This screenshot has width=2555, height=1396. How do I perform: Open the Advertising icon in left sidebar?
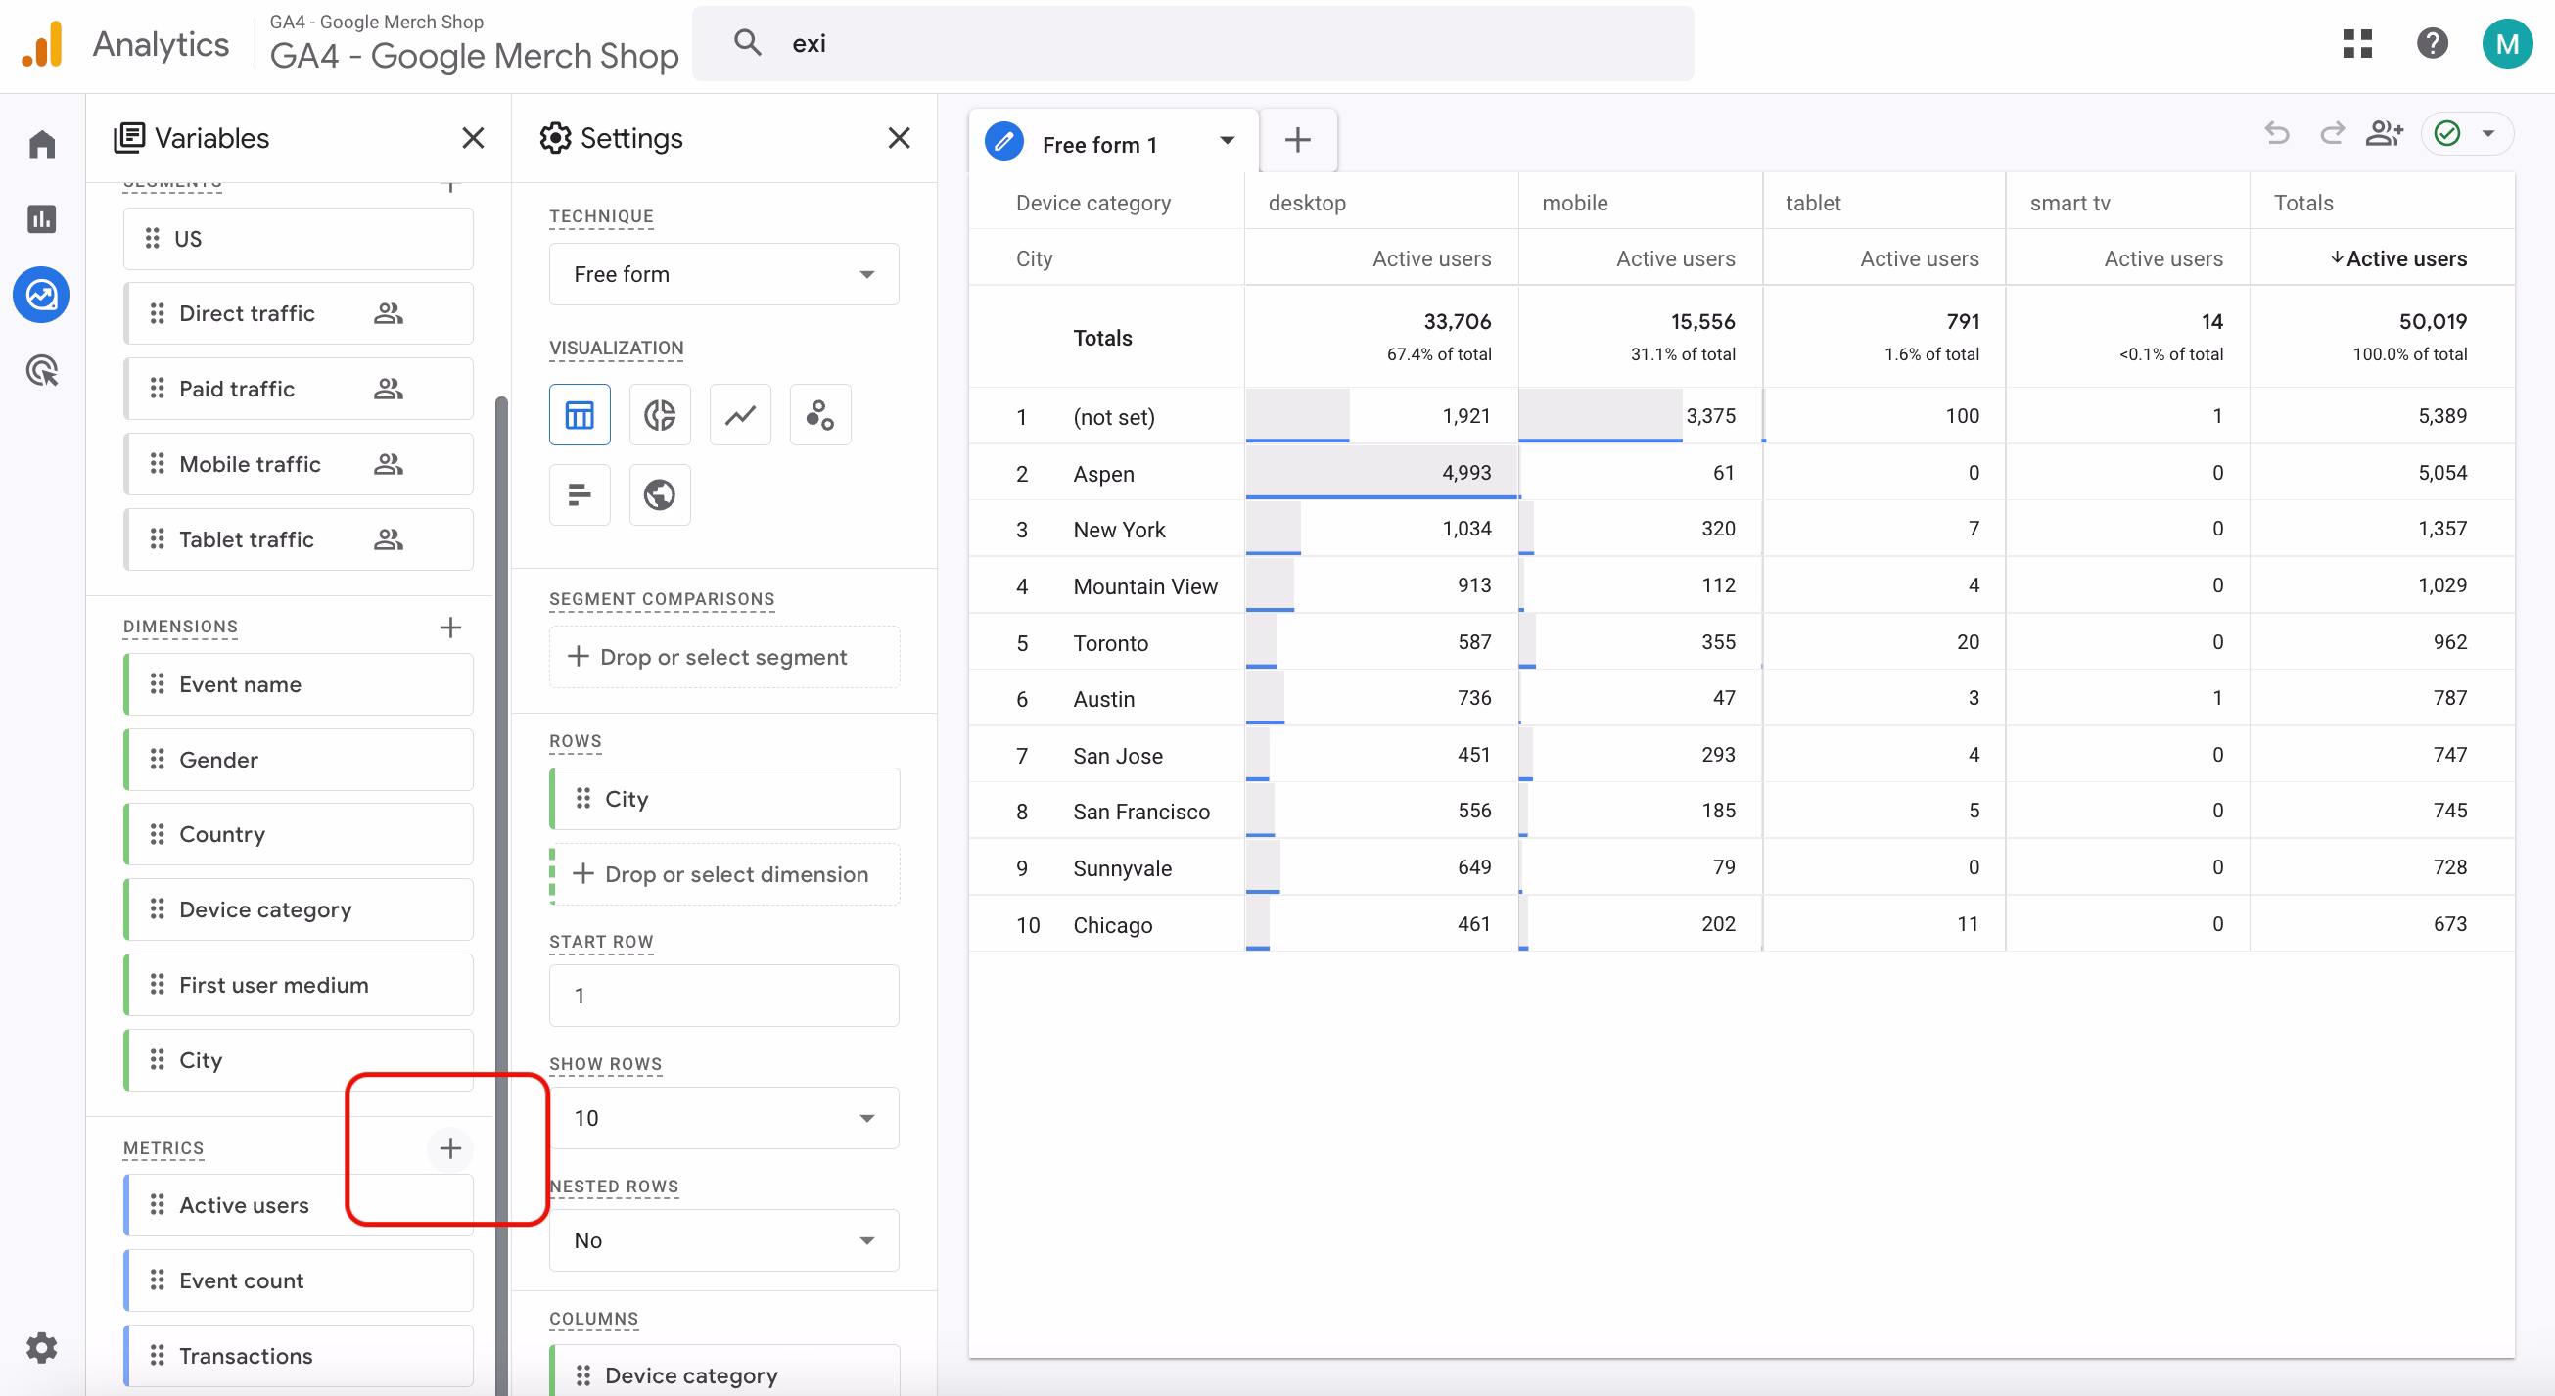point(42,371)
